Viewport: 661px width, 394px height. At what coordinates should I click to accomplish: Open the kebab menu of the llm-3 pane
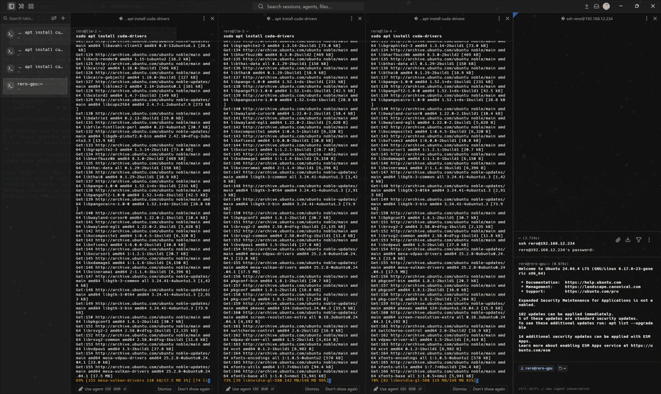point(351,18)
